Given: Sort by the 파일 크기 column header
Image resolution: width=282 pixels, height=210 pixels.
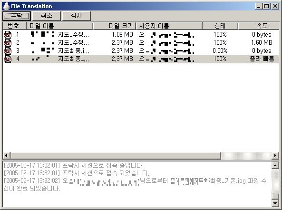Looking at the screenshot, I should (x=115, y=26).
